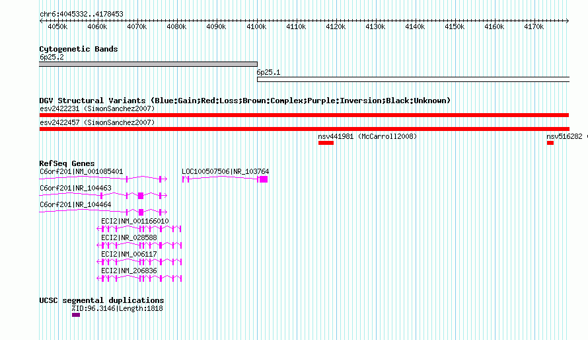Click the 4170k ruler position

coord(534,26)
